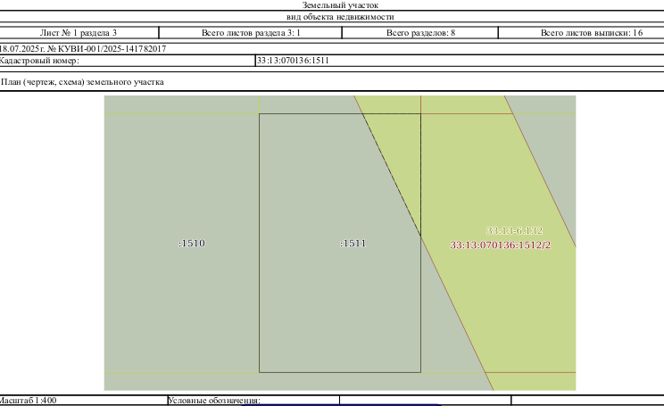
Task: Click cadastral number 33:13:070136:1511 cell
Action: coord(460,61)
